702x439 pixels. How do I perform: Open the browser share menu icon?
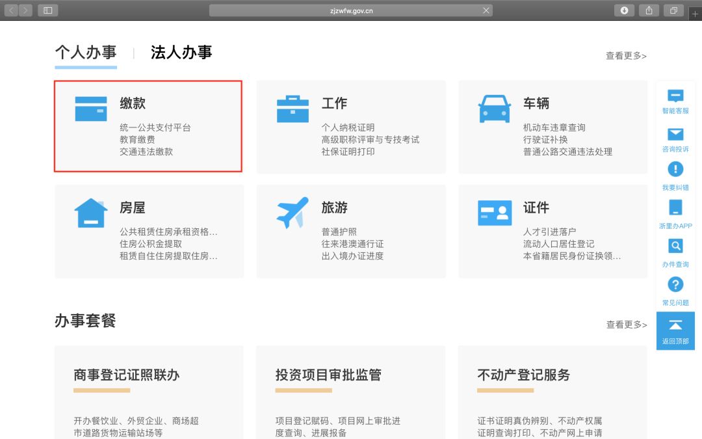(649, 10)
